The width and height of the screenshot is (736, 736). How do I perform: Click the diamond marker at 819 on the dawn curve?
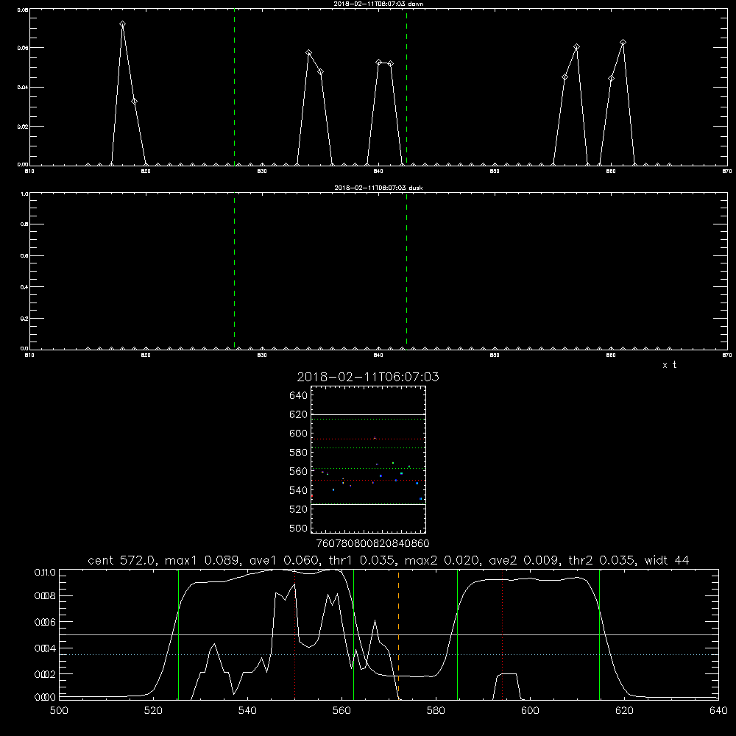click(x=134, y=102)
